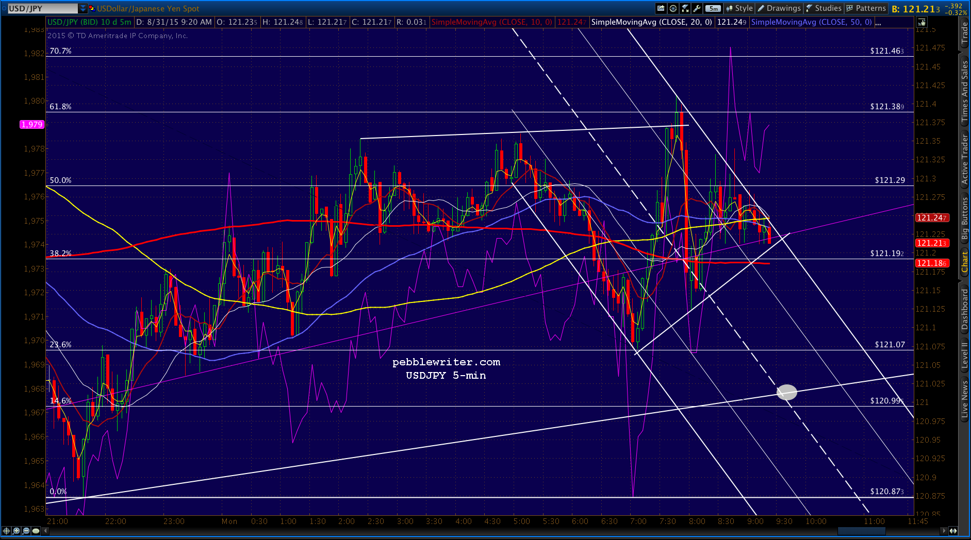Click the crosshair pan tool icon
This screenshot has width=971, height=540.
pos(7,531)
